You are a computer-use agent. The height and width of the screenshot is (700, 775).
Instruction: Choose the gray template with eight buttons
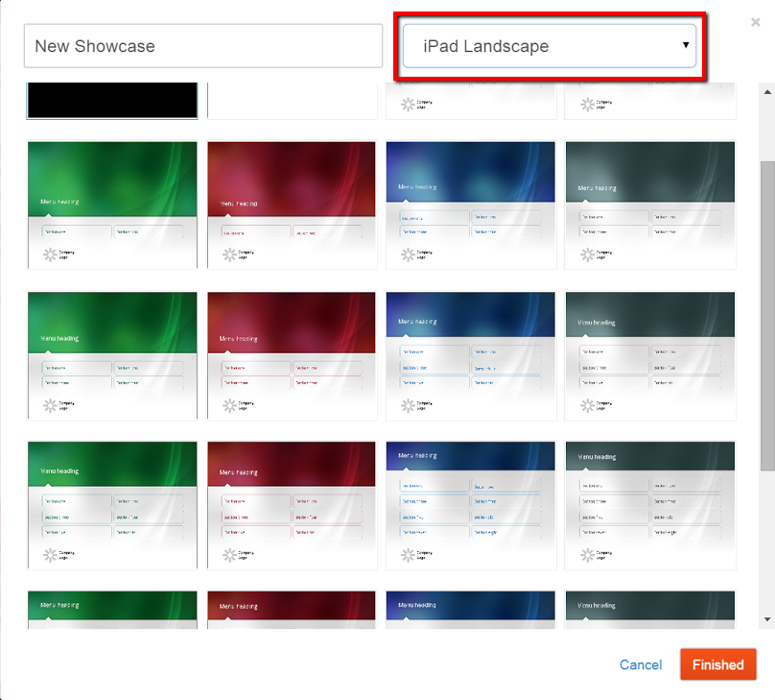click(650, 505)
